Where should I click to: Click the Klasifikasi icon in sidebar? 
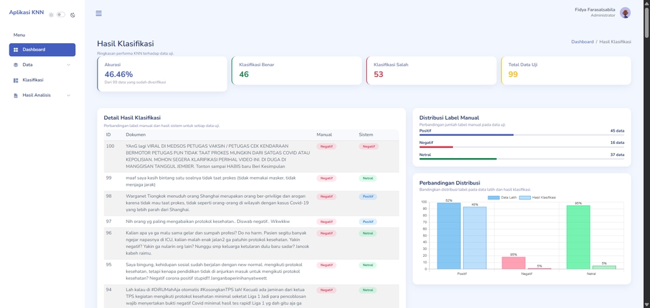click(x=16, y=80)
